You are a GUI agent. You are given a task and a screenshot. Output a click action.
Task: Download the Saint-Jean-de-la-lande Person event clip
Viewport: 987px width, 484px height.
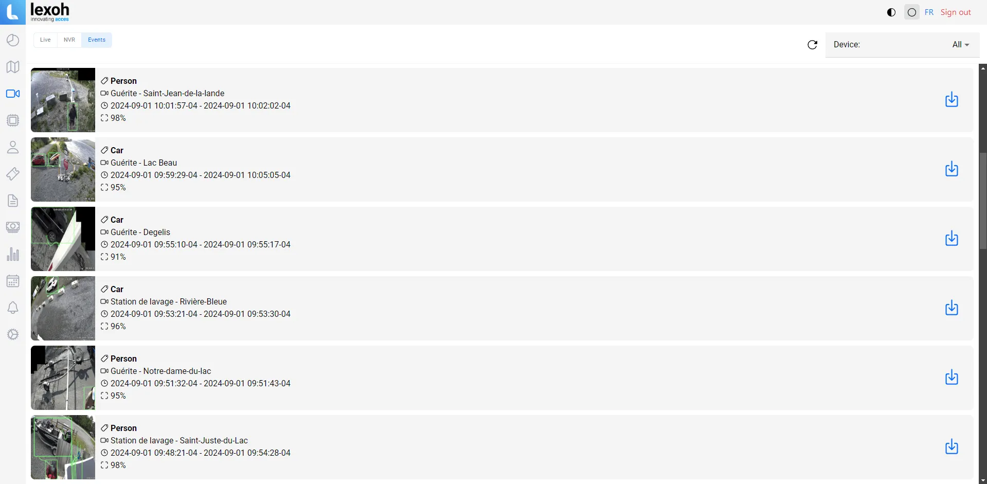tap(952, 100)
